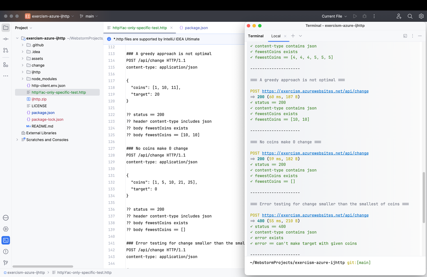The width and height of the screenshot is (427, 277).
Task: Expand the ijhttp folder
Action: click(23, 72)
